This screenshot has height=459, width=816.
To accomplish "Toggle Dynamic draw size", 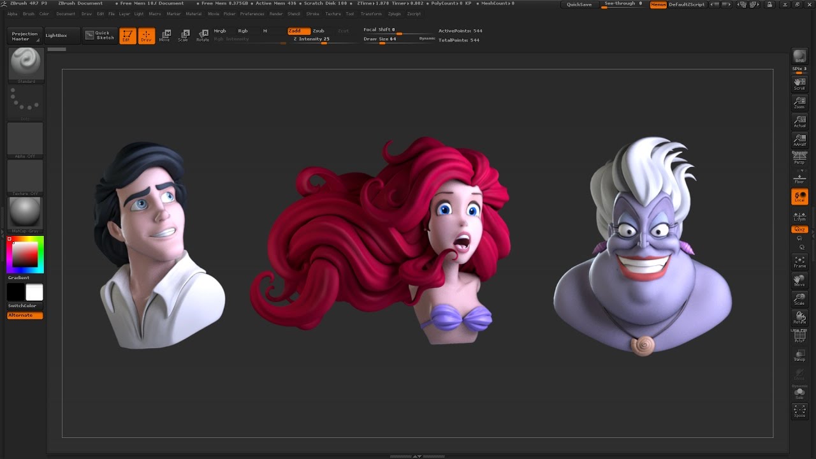I will point(427,39).
